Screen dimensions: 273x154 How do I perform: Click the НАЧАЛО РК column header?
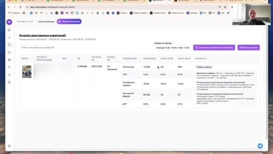click(x=96, y=59)
